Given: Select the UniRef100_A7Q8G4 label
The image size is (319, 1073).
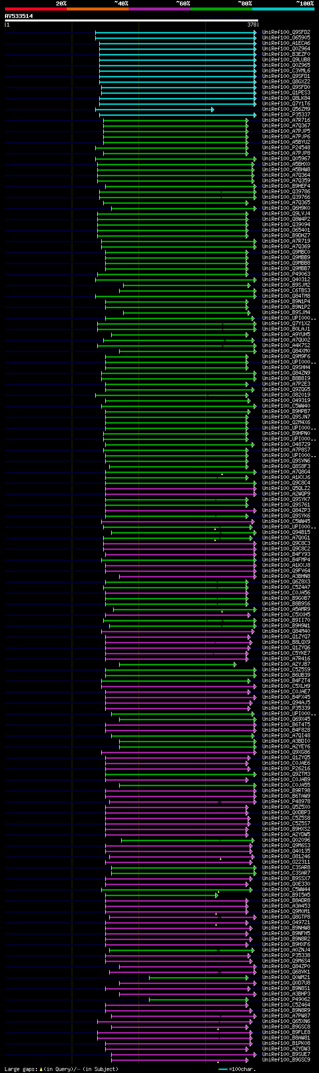Looking at the screenshot, I should pyautogui.click(x=286, y=472).
